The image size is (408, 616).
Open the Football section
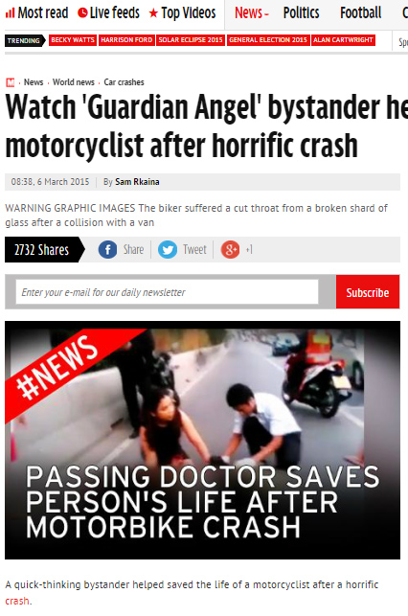(360, 13)
